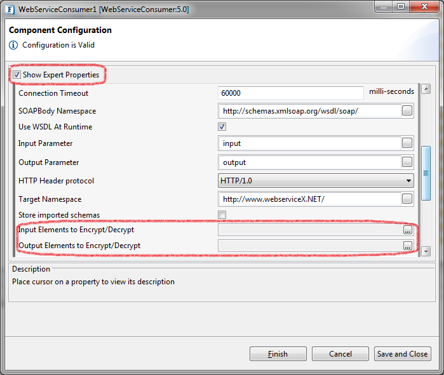This screenshot has width=444, height=375.
Task: Open the Target Namespace editor button
Action: point(407,199)
